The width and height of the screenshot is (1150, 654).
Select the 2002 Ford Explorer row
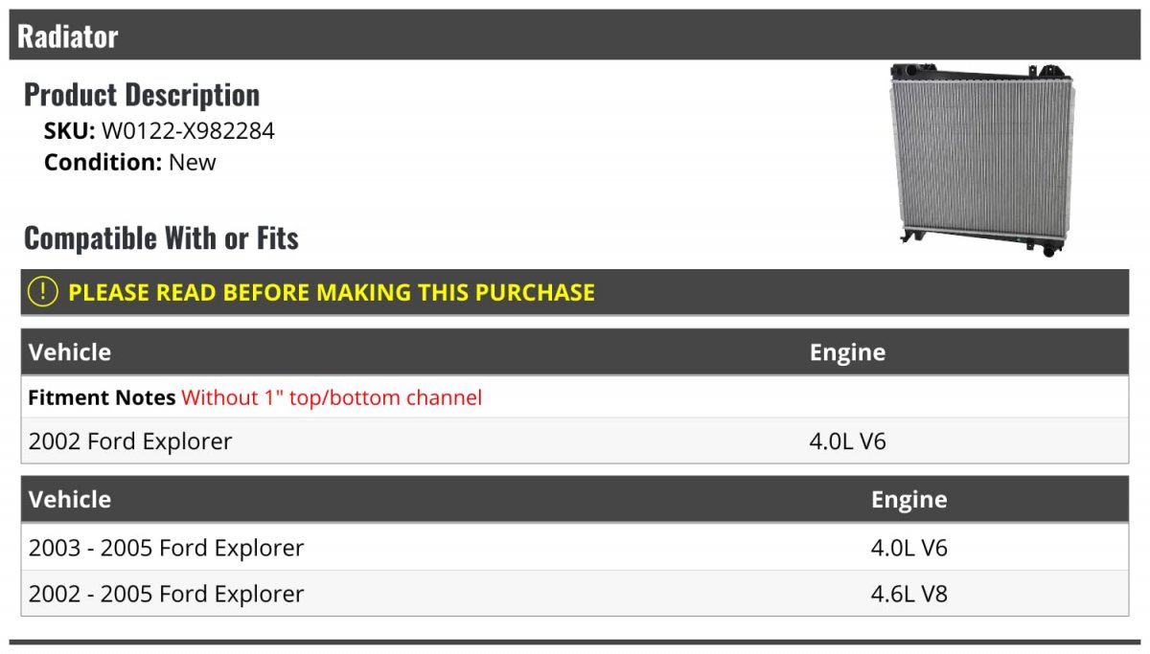click(x=575, y=441)
